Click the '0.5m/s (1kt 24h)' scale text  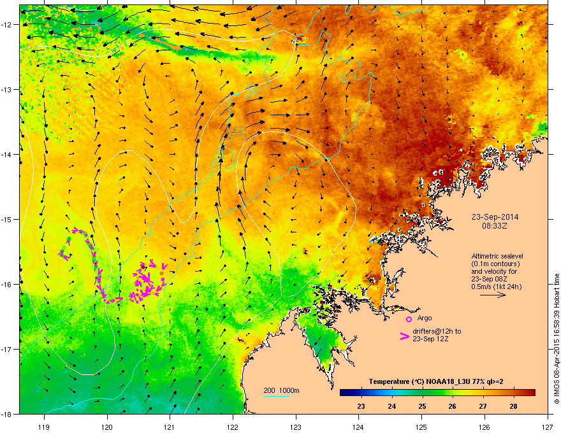[x=496, y=287]
